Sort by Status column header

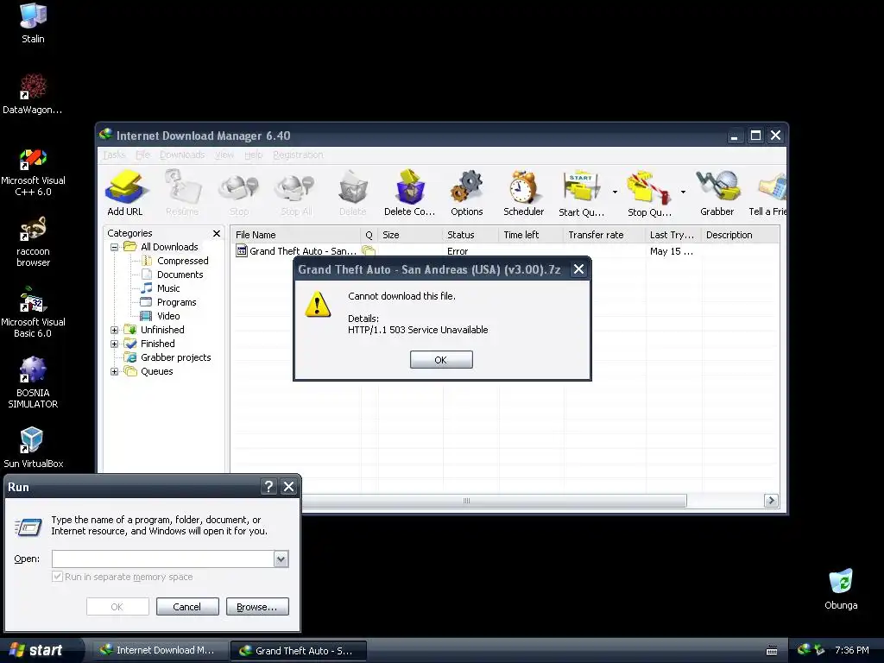point(470,235)
